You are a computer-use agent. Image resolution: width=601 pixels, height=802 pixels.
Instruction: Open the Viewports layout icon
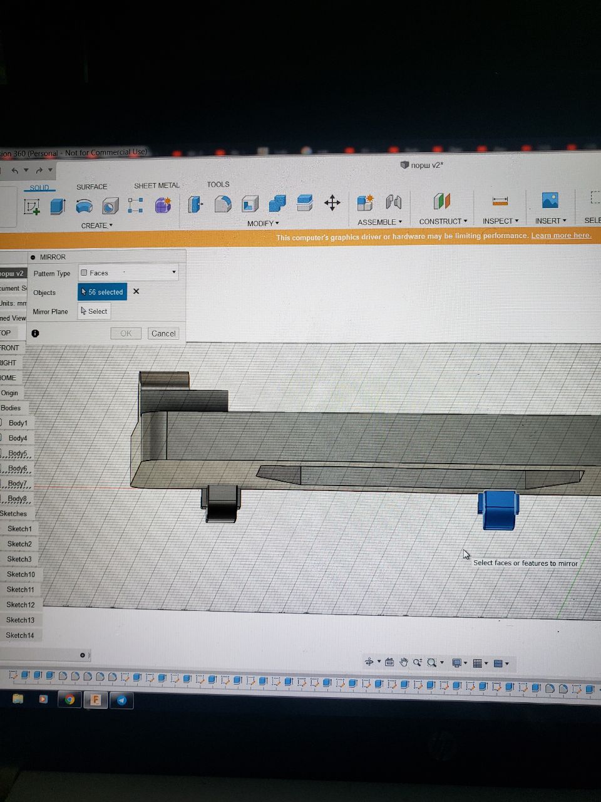coord(498,663)
